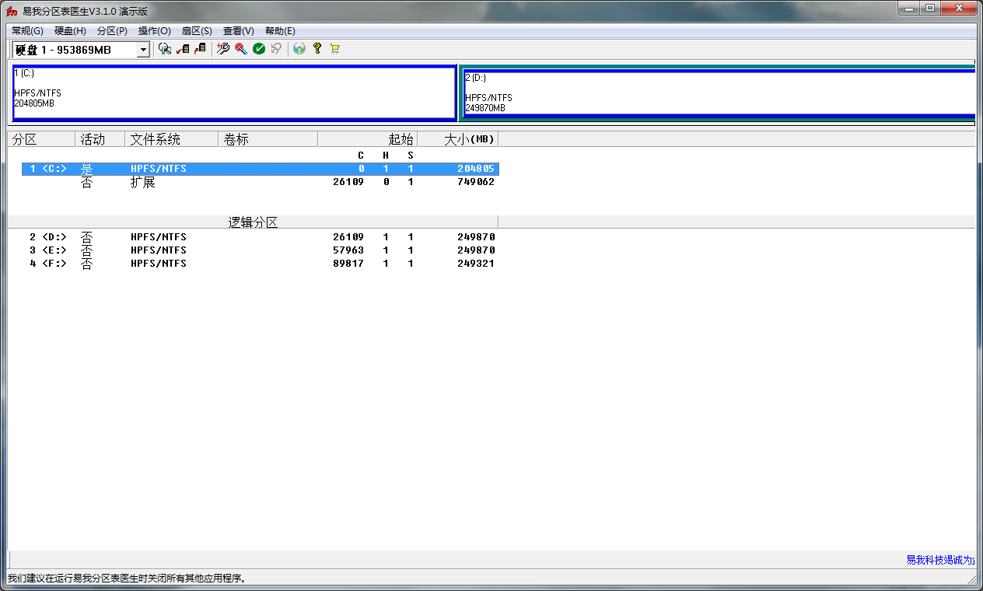Select the 1 <C:> partition row
The height and width of the screenshot is (591, 983).
click(x=261, y=169)
